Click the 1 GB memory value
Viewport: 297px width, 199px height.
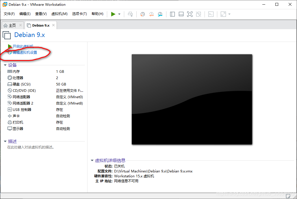pos(60,72)
